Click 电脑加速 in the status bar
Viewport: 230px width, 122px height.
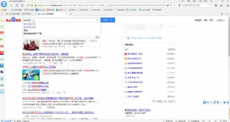pyautogui.click(x=180, y=121)
